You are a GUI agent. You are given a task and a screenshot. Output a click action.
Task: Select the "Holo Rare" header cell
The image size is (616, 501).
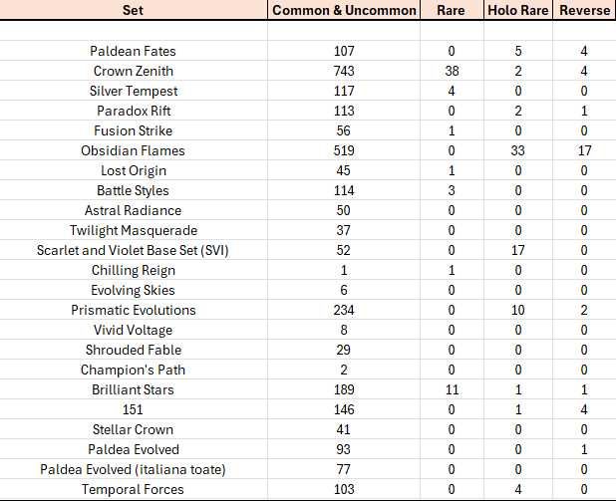pos(517,10)
